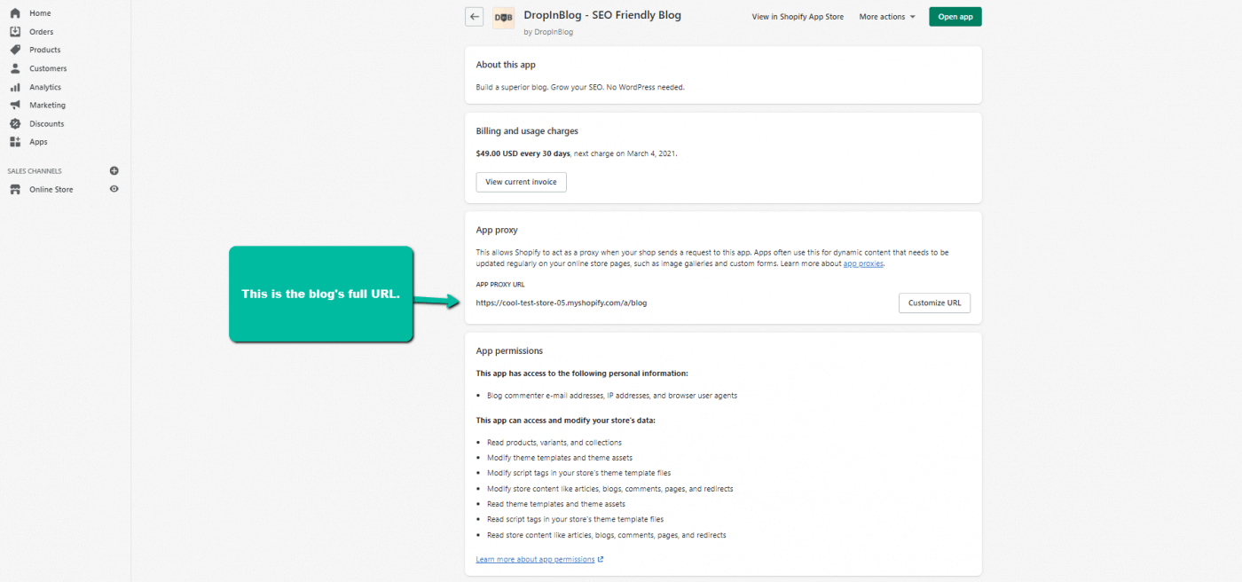
Task: Click the SALES CHANNELS section label
Action: [35, 170]
